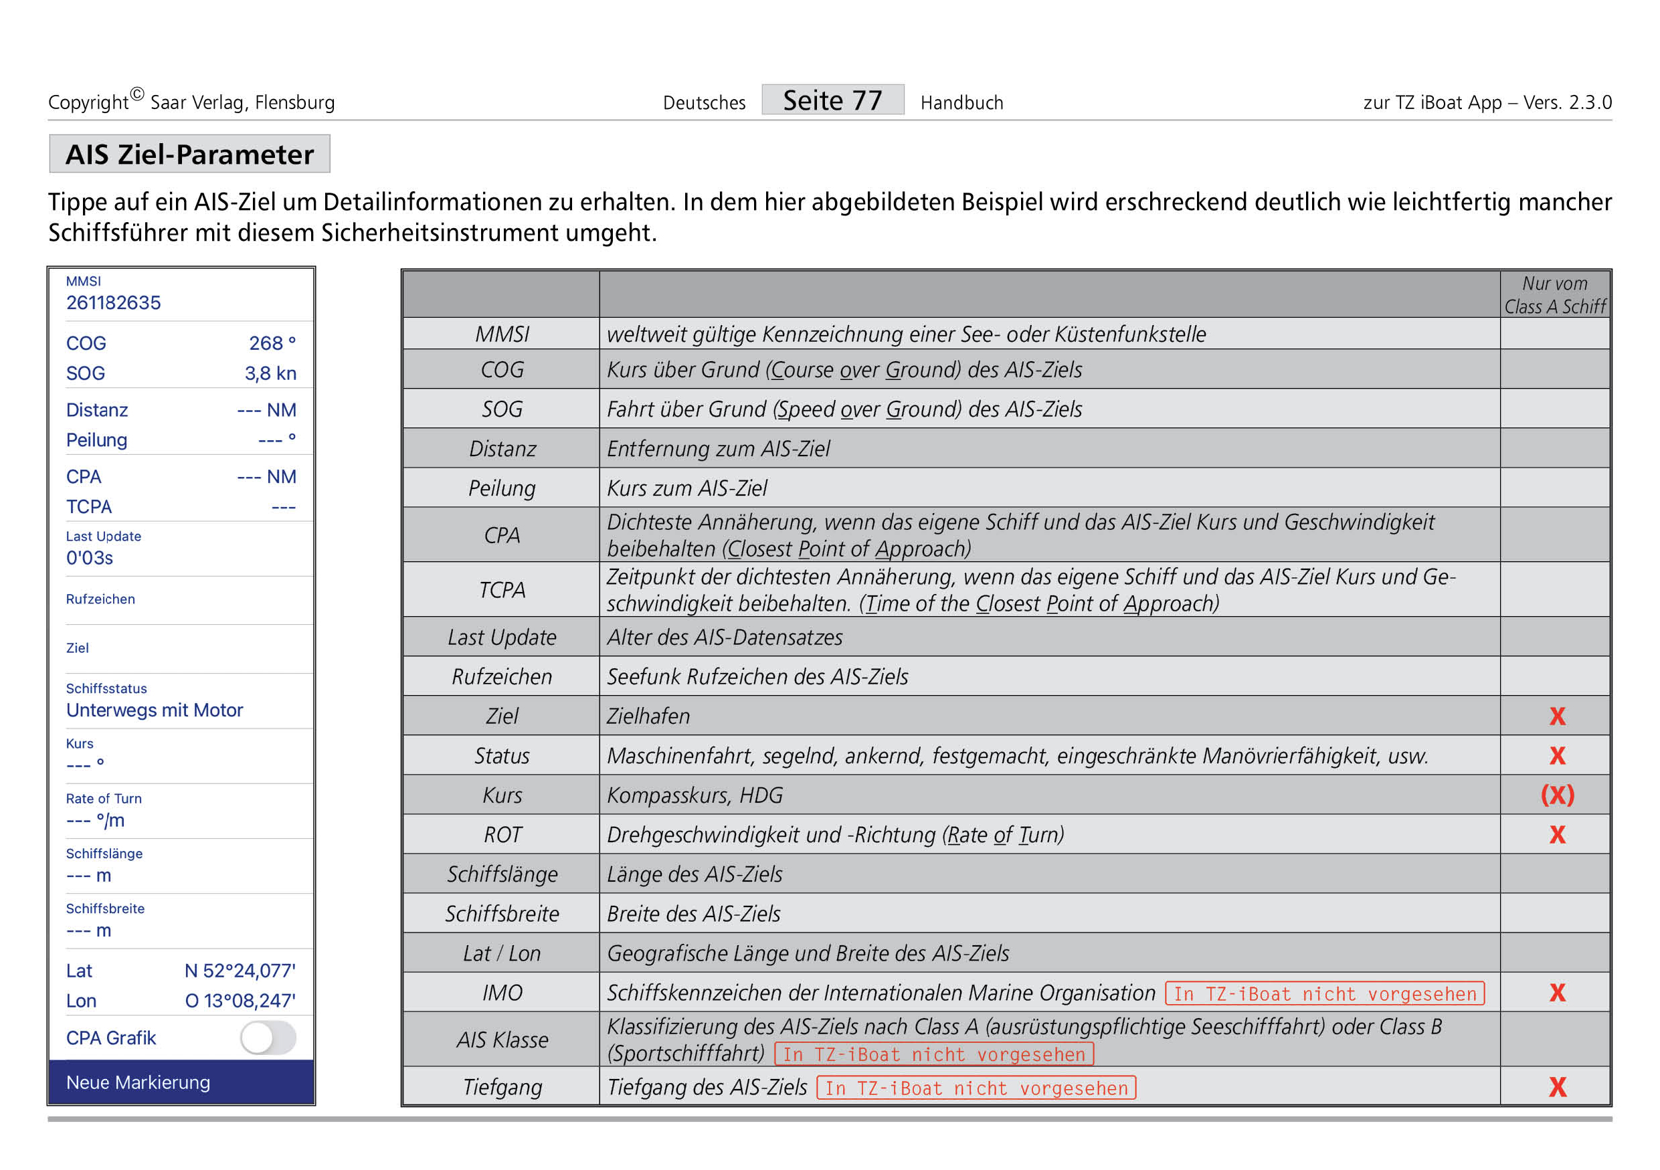Click the AIS Ziel-Parameter heading

[189, 154]
